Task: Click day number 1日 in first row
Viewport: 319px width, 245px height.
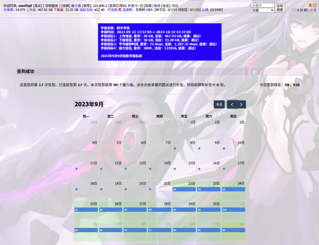Action: pyautogui.click(x=193, y=122)
